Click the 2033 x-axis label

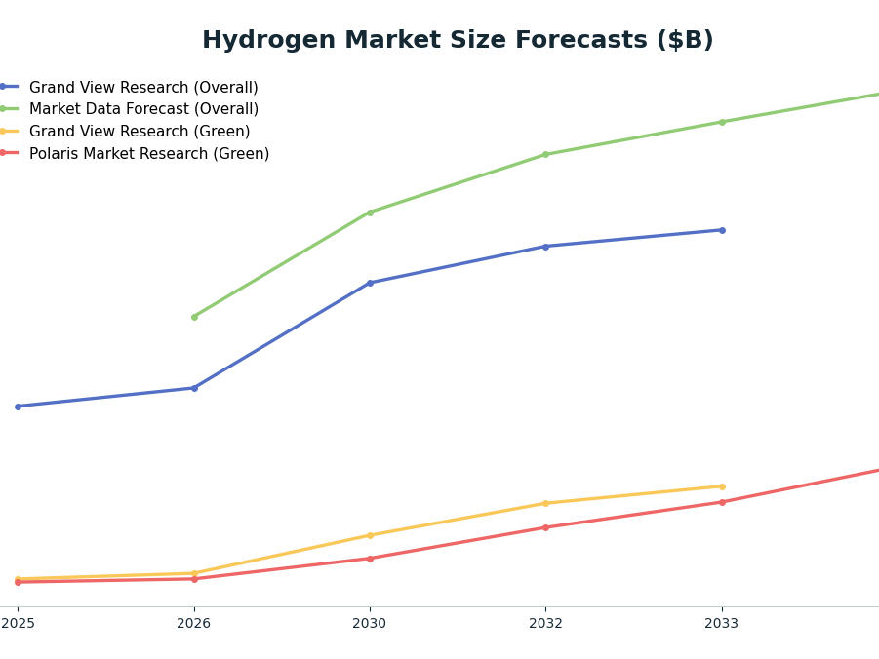coord(722,623)
